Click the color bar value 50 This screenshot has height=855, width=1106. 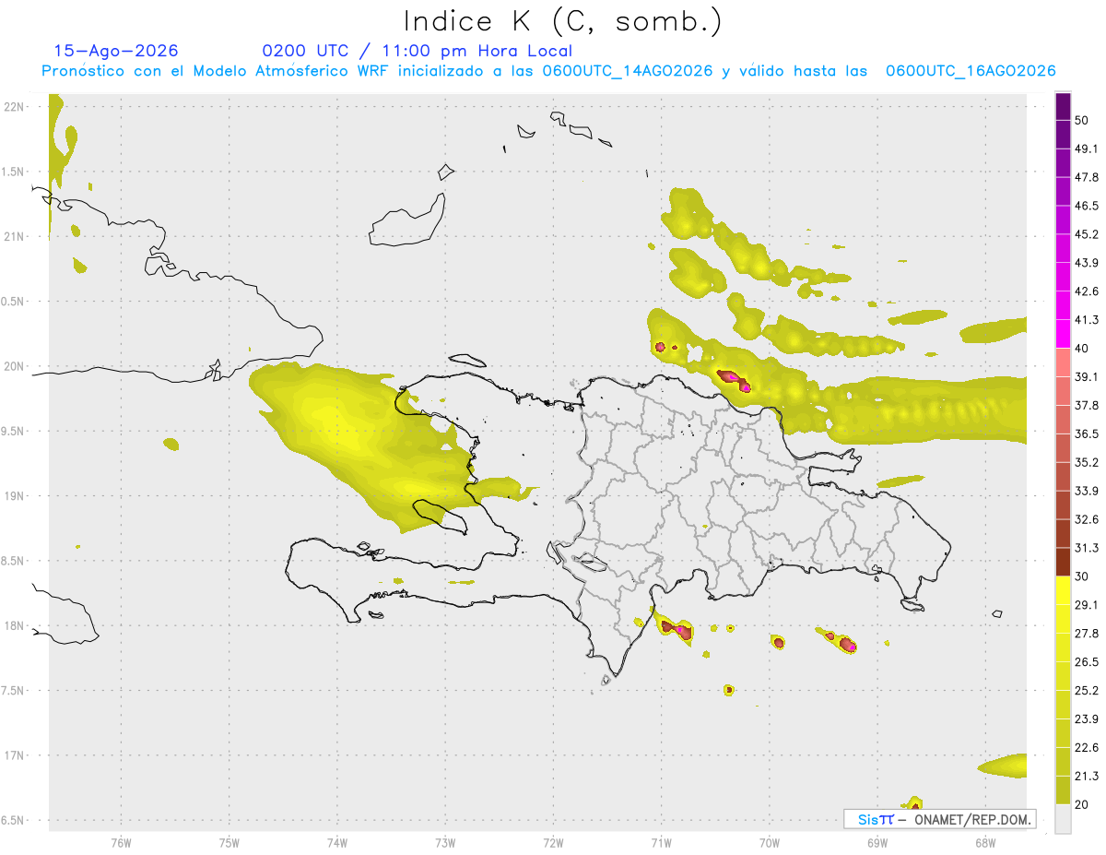pyautogui.click(x=1083, y=121)
